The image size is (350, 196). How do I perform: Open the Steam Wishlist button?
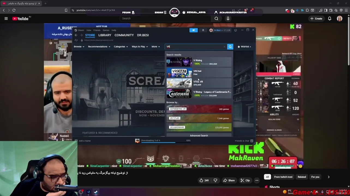click(244, 47)
